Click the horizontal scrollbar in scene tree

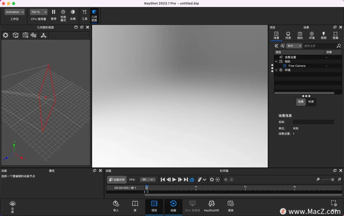(x=304, y=93)
